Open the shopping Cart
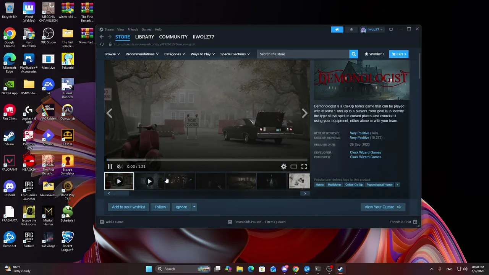Image resolution: width=489 pixels, height=275 pixels. click(x=399, y=54)
